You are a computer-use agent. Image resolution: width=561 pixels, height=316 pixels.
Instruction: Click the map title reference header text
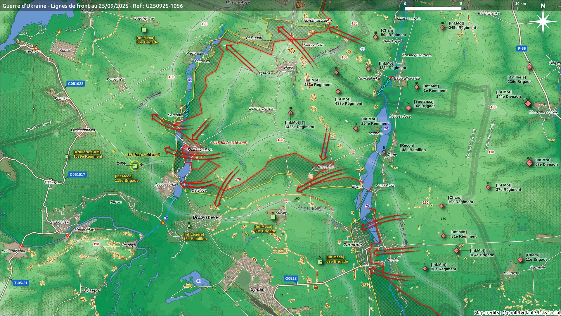[x=93, y=6]
